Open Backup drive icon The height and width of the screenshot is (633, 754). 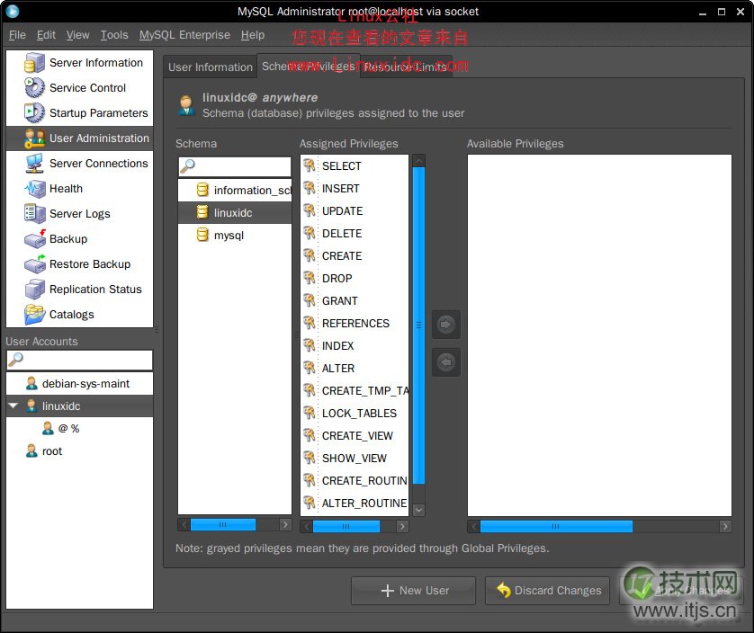pyautogui.click(x=34, y=239)
